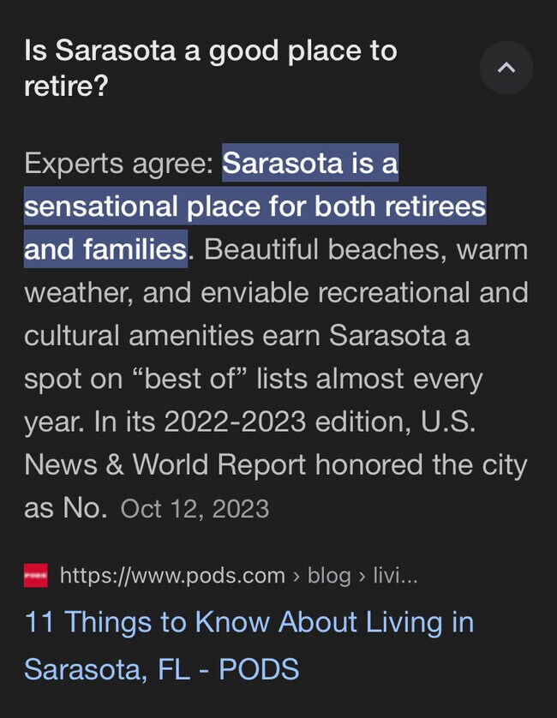
Task: Collapse the Sarasota retirement question with chevron
Action: [x=506, y=68]
